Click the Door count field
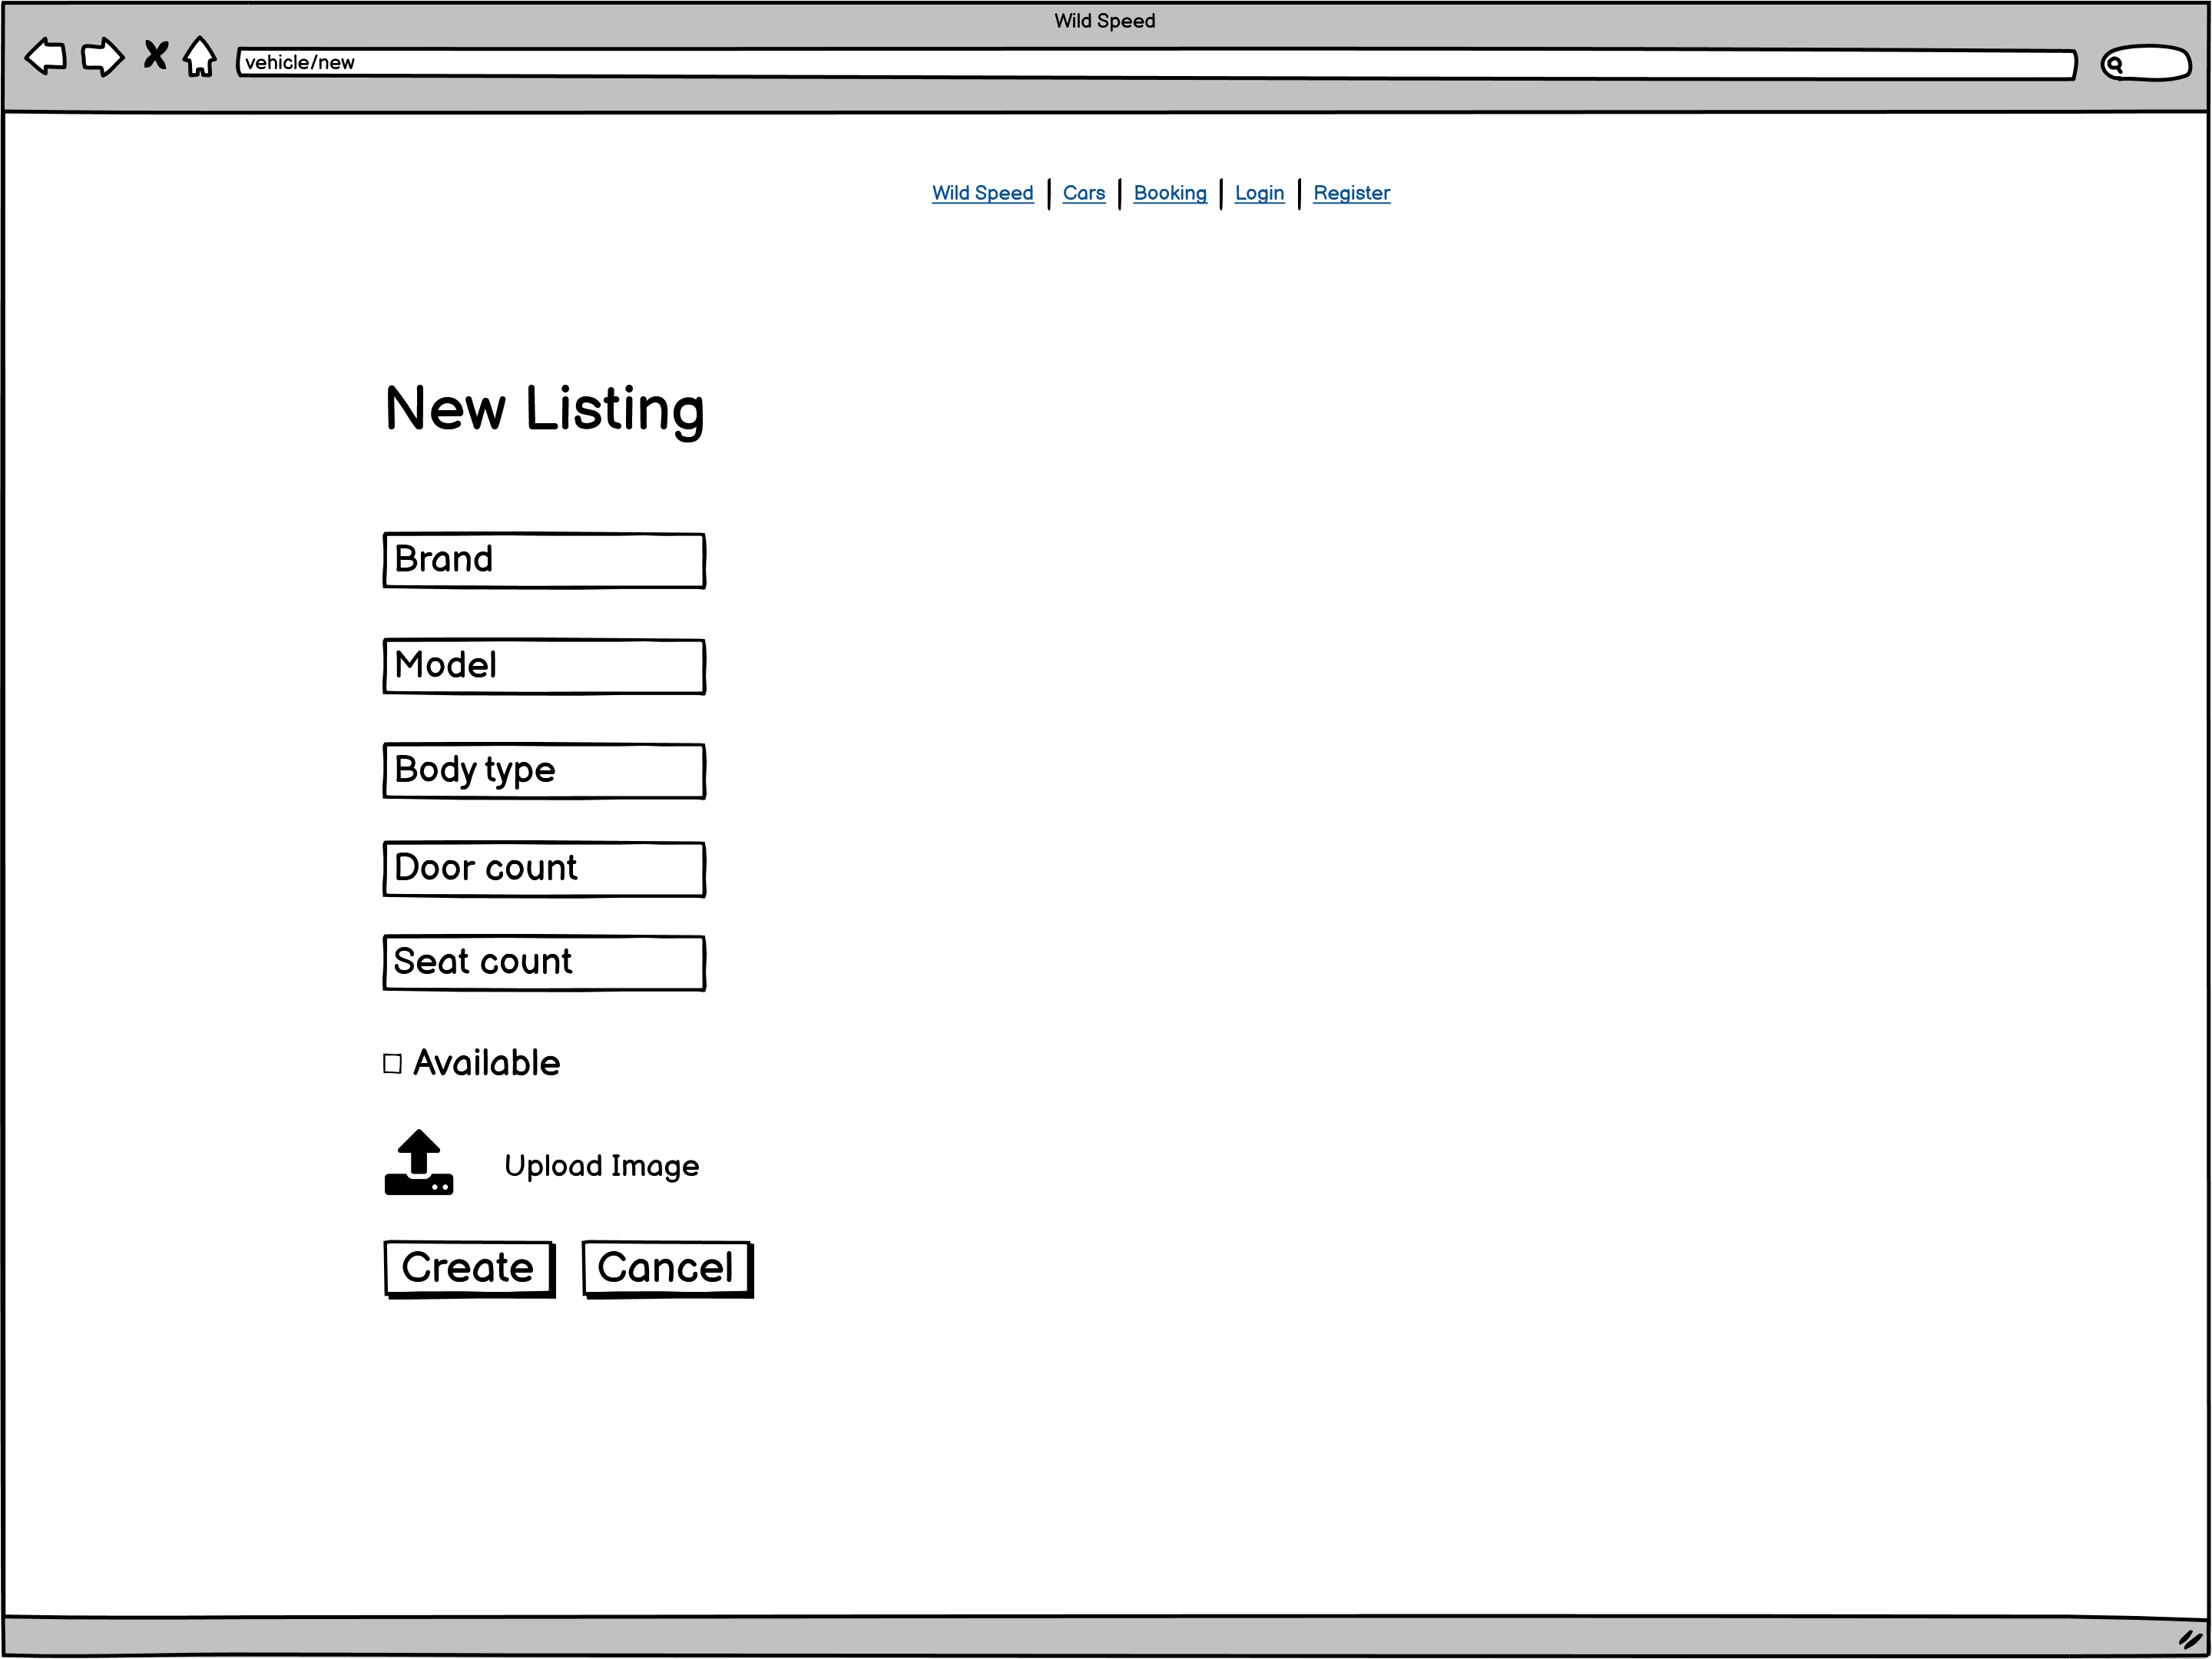Image resolution: width=2212 pixels, height=1659 pixels. (544, 868)
